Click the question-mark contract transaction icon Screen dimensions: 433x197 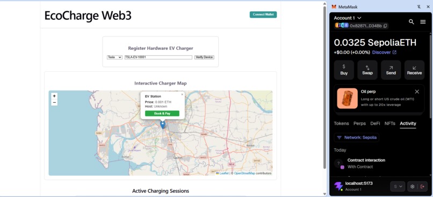pyautogui.click(x=338, y=163)
